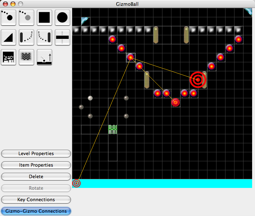Select the green striped gizmo on board

click(x=113, y=130)
